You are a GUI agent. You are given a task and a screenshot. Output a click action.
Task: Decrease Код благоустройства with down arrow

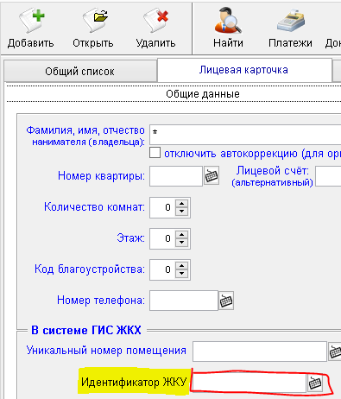pos(181,273)
